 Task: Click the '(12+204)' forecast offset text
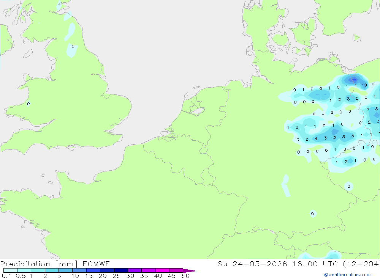click(x=361, y=264)
